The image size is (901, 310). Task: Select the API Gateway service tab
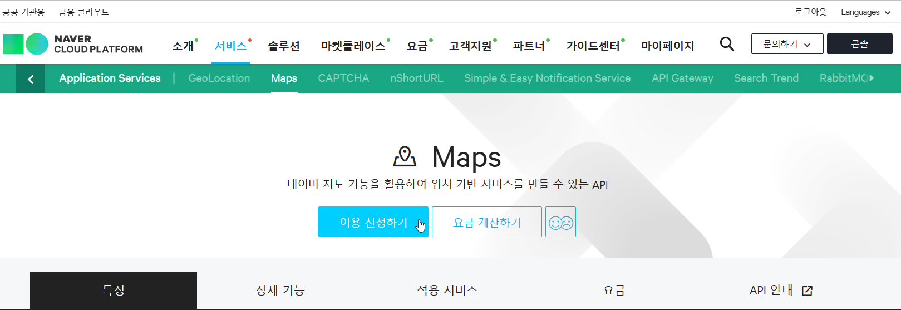pos(682,78)
